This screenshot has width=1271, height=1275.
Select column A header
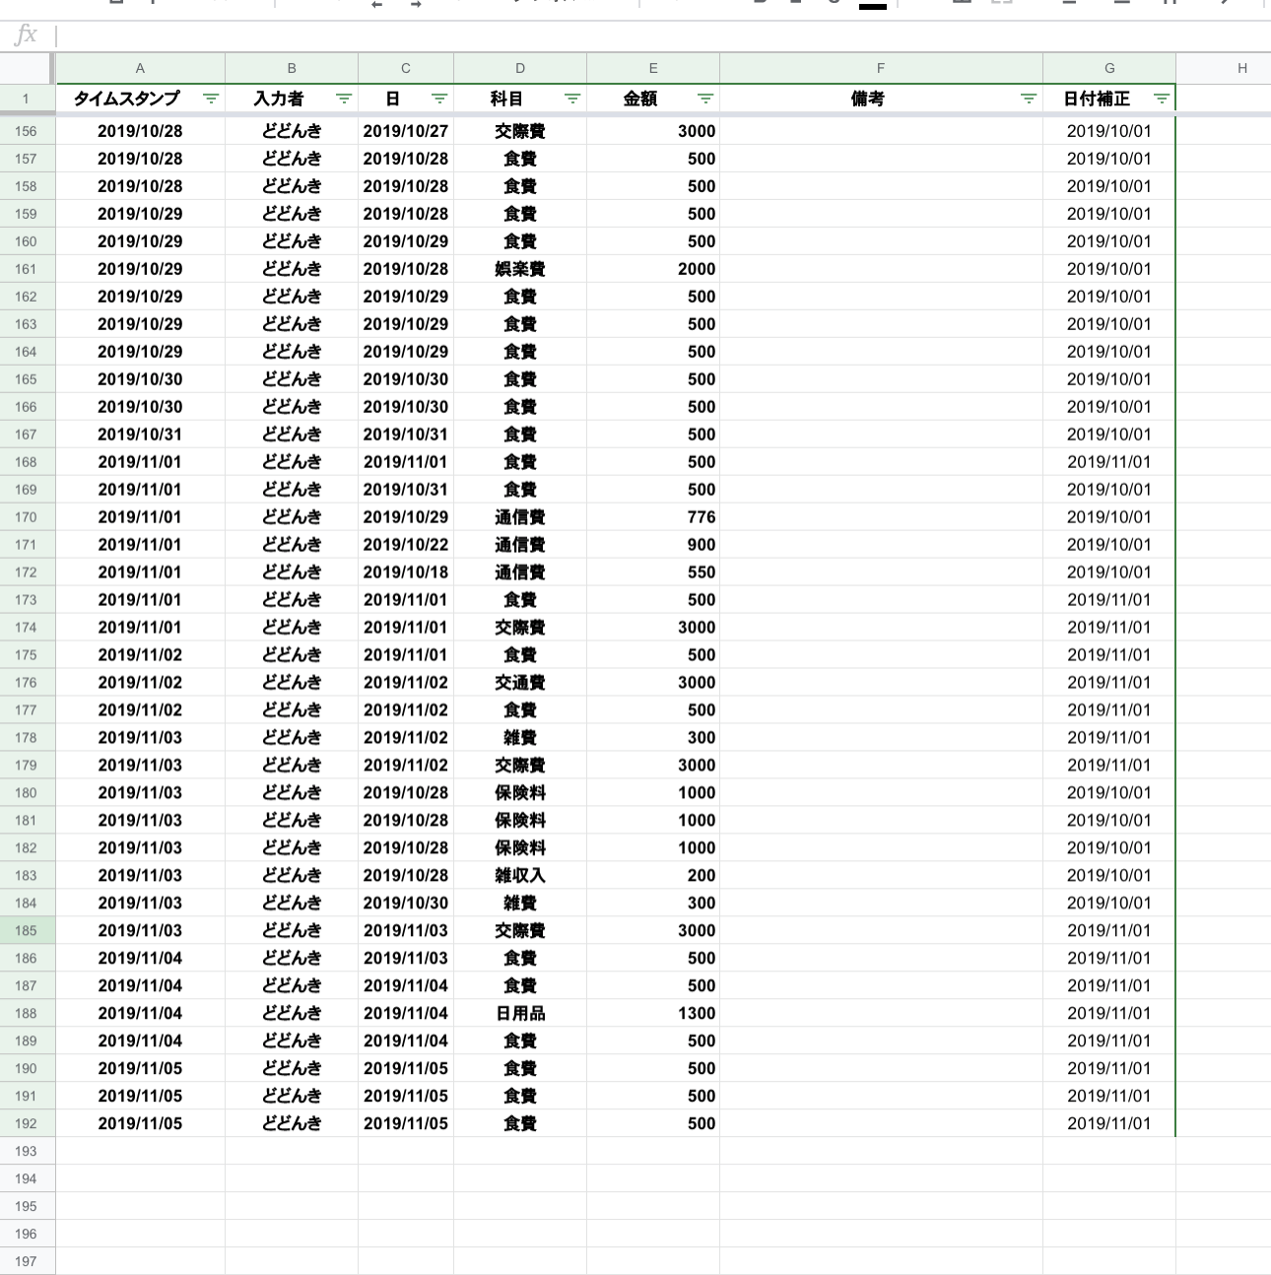pyautogui.click(x=140, y=67)
